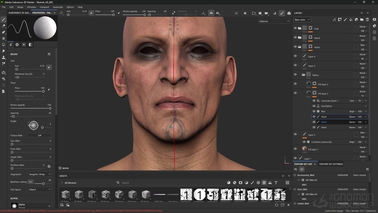This screenshot has height=213, width=378.
Task: Hide the Gaussian Spots 1 effect
Action: point(314,101)
